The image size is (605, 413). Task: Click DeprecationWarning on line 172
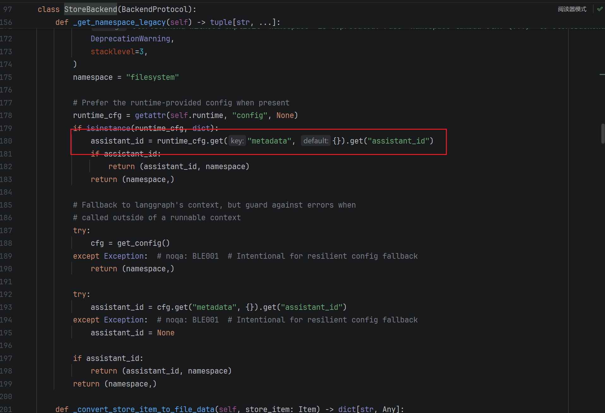130,39
